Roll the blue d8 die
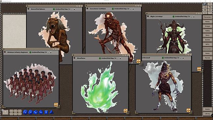 click(41, 112)
